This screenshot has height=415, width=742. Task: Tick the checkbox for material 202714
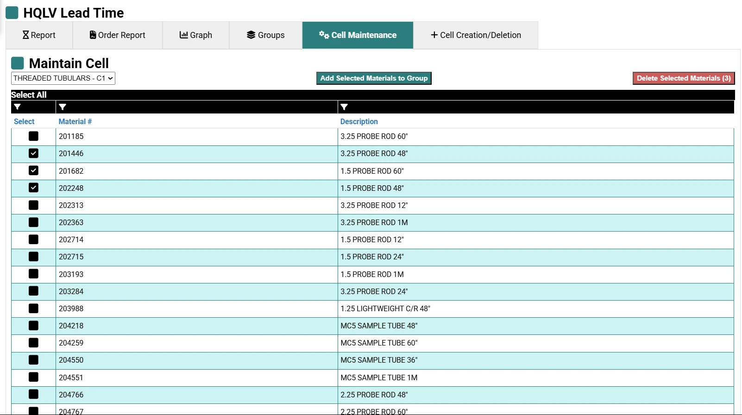[x=33, y=239]
